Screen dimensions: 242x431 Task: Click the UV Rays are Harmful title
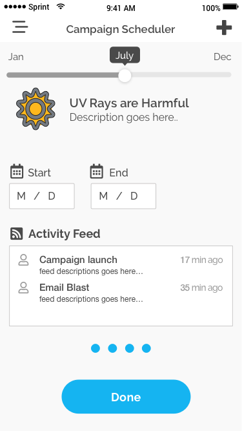[129, 103]
